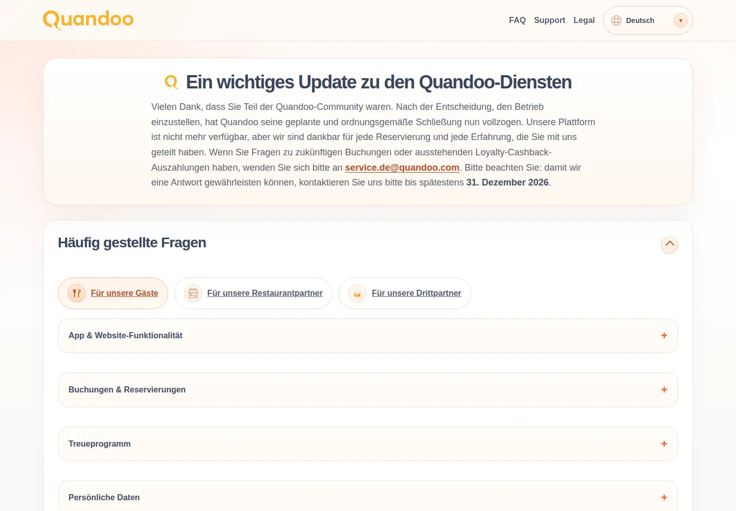Image resolution: width=736 pixels, height=511 pixels.
Task: Click the Buchungen & Reservierungen heading text
Action: click(x=127, y=390)
